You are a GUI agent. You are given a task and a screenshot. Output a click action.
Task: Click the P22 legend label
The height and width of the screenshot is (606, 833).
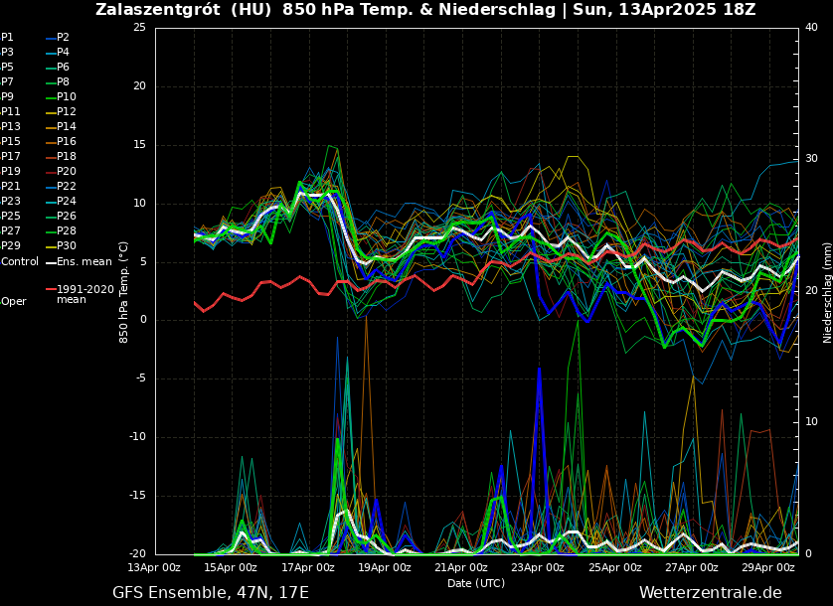(67, 186)
